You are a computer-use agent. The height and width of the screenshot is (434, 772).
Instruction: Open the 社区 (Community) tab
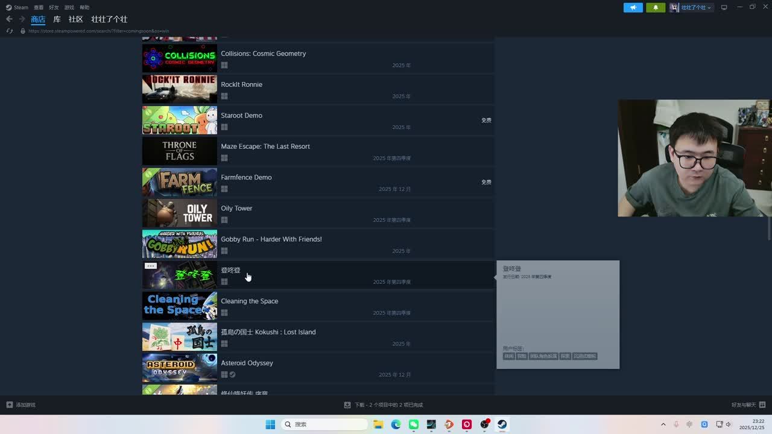point(75,19)
